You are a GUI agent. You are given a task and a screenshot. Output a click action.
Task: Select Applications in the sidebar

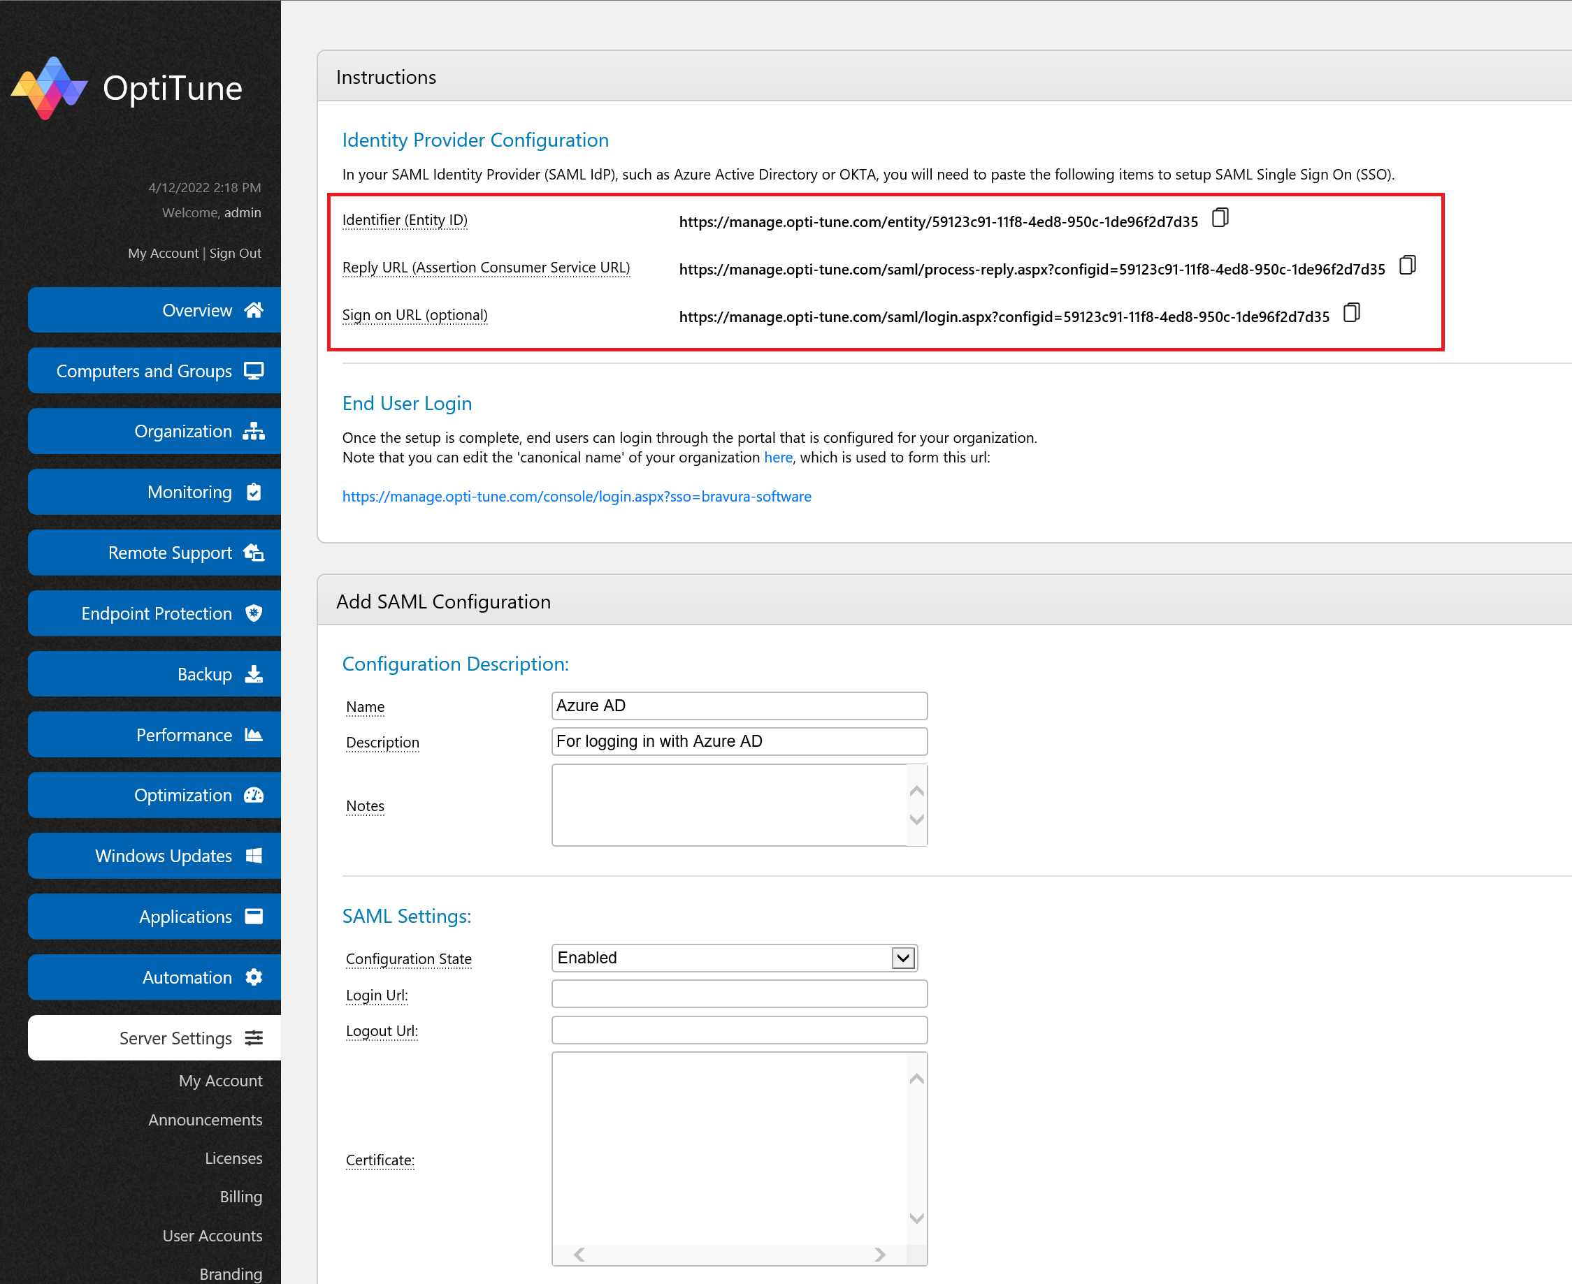tap(154, 917)
